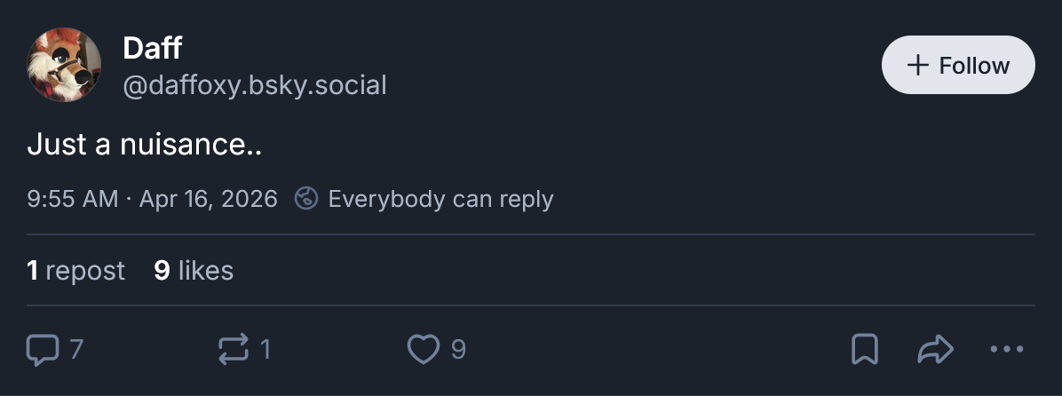Click the 9:55 AM Apr 16 timestamp
Image resolution: width=1062 pixels, height=396 pixels.
[152, 198]
